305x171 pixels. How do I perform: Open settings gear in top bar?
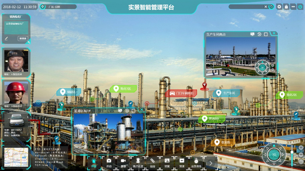click(279, 7)
